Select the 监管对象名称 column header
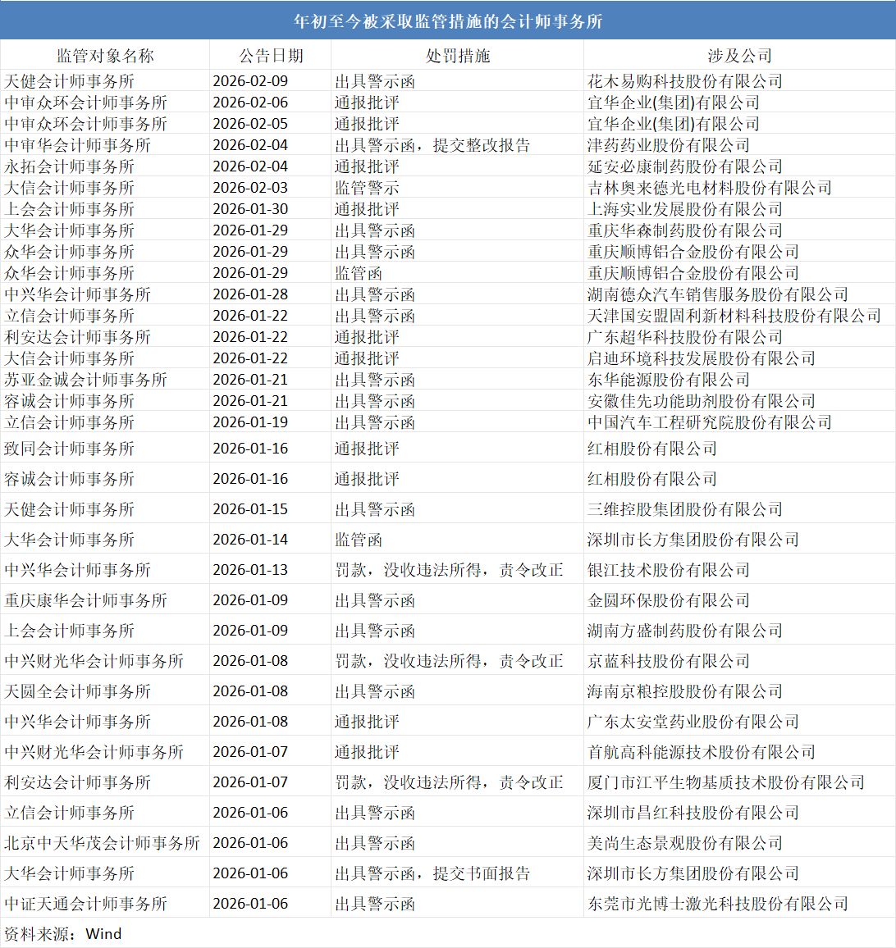This screenshot has height=948, width=896. point(105,56)
